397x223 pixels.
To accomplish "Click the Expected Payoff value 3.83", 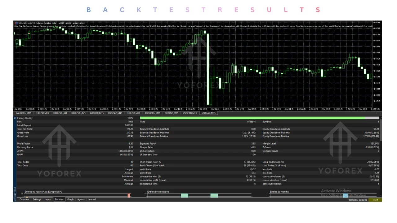I will click(x=253, y=144).
